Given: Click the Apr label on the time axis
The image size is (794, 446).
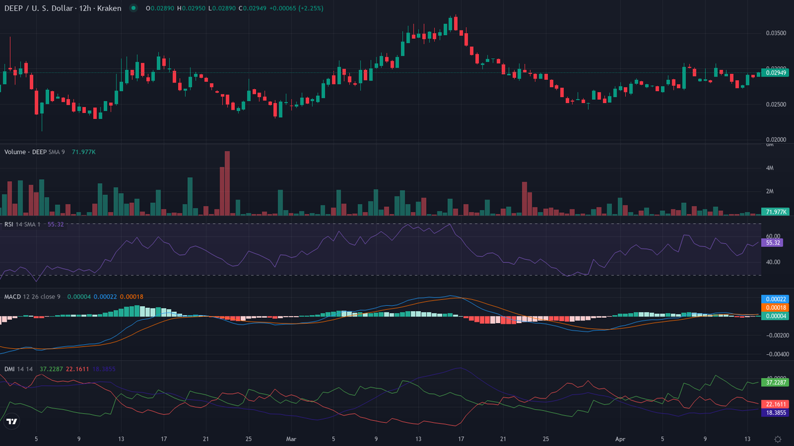Looking at the screenshot, I should pyautogui.click(x=620, y=438).
